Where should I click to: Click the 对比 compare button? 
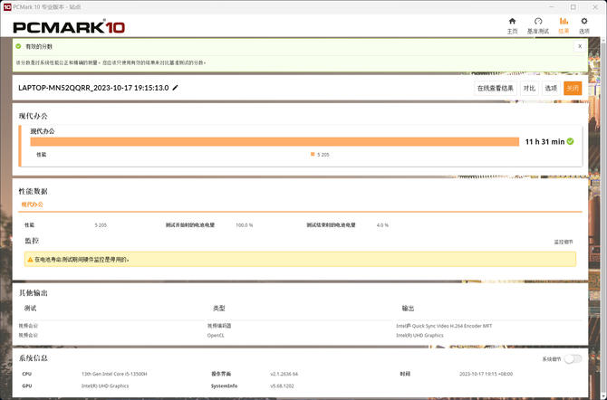(x=529, y=88)
